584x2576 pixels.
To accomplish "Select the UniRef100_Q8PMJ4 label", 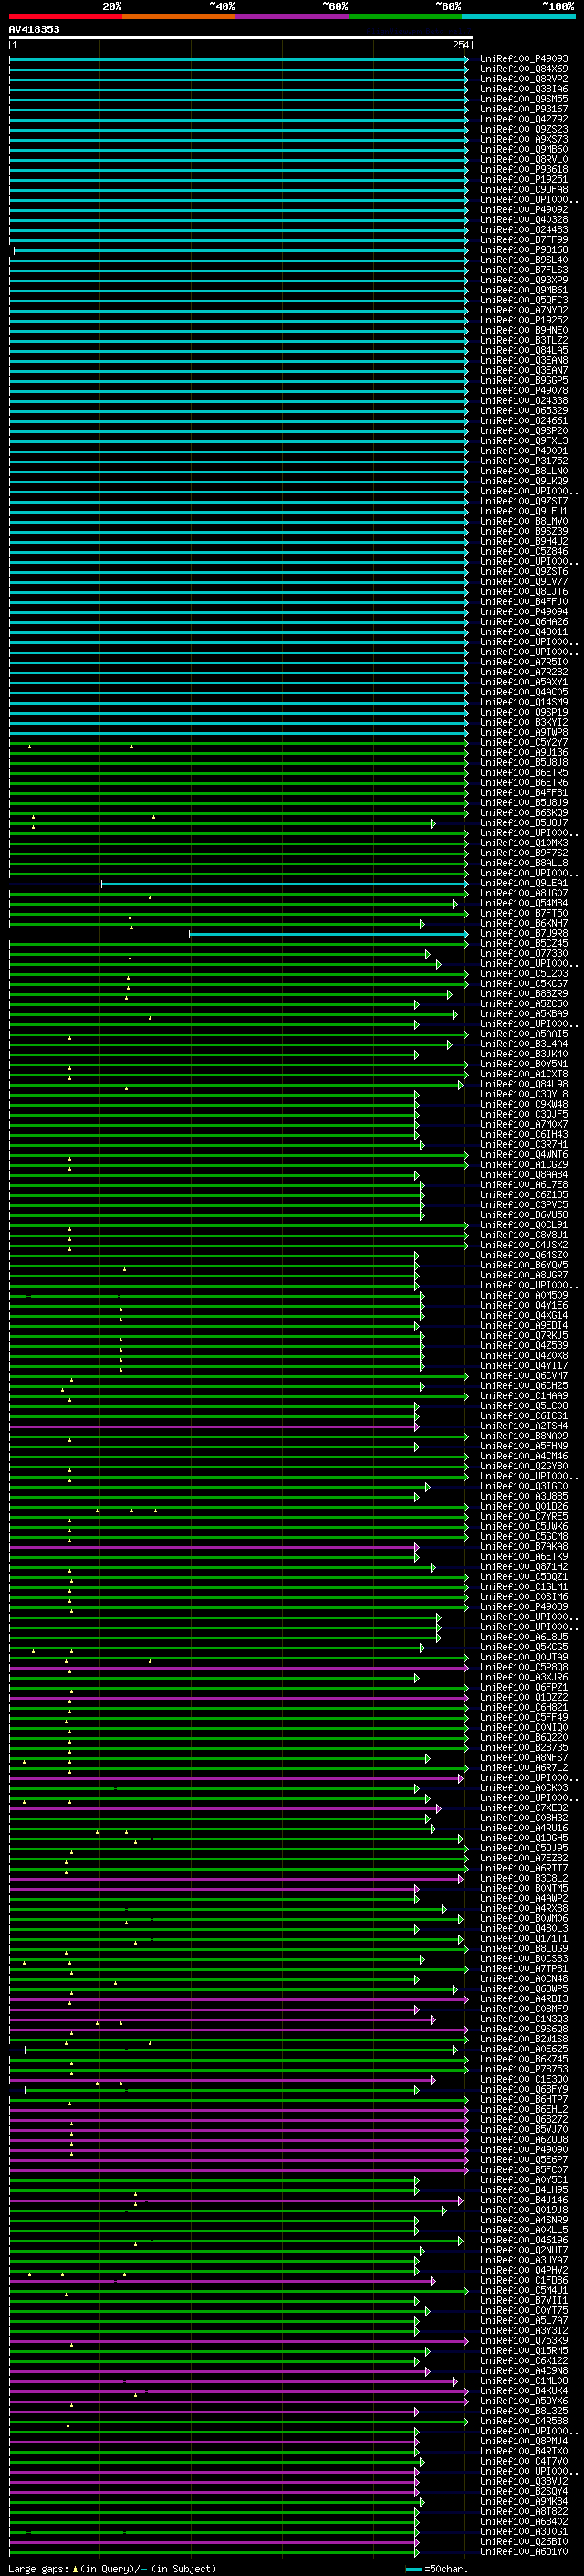I will [524, 2441].
